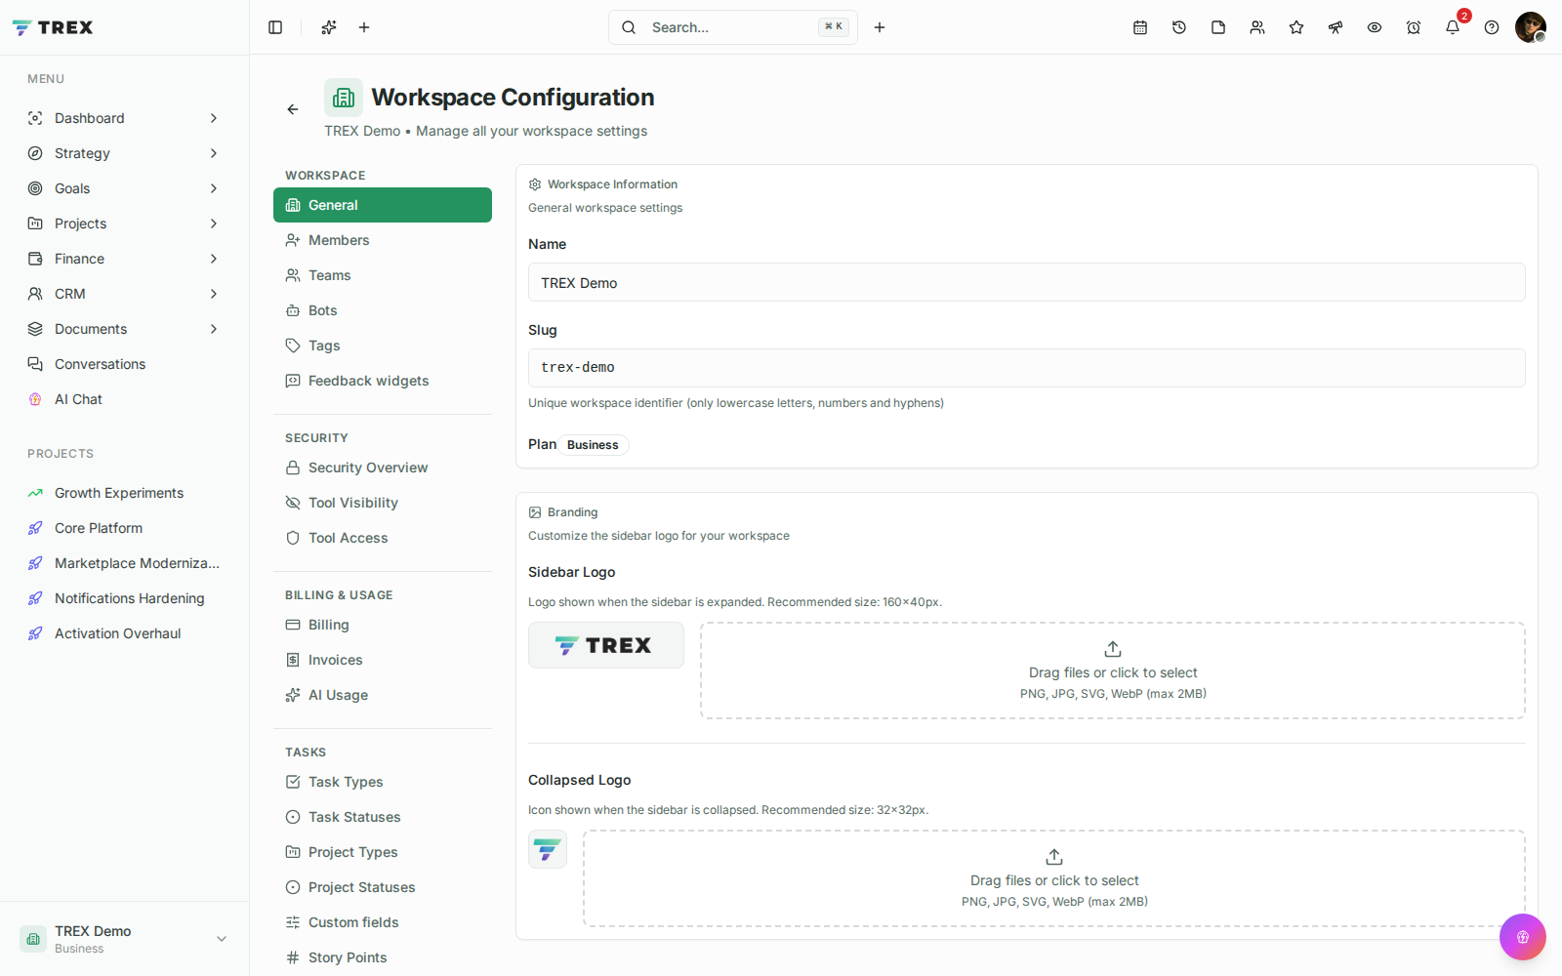Open the people icon in top bar
This screenshot has height=976, width=1562.
1257,27
